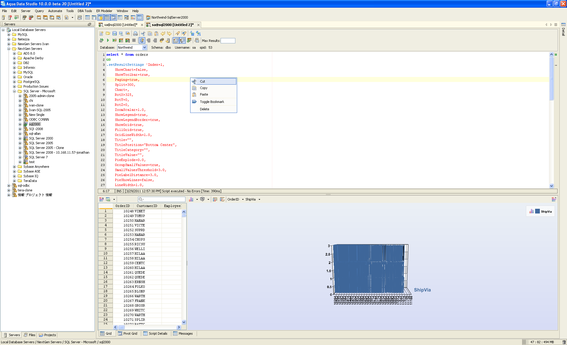567x345 pixels.
Task: Click the Execute play arrow icon
Action: [108, 40]
